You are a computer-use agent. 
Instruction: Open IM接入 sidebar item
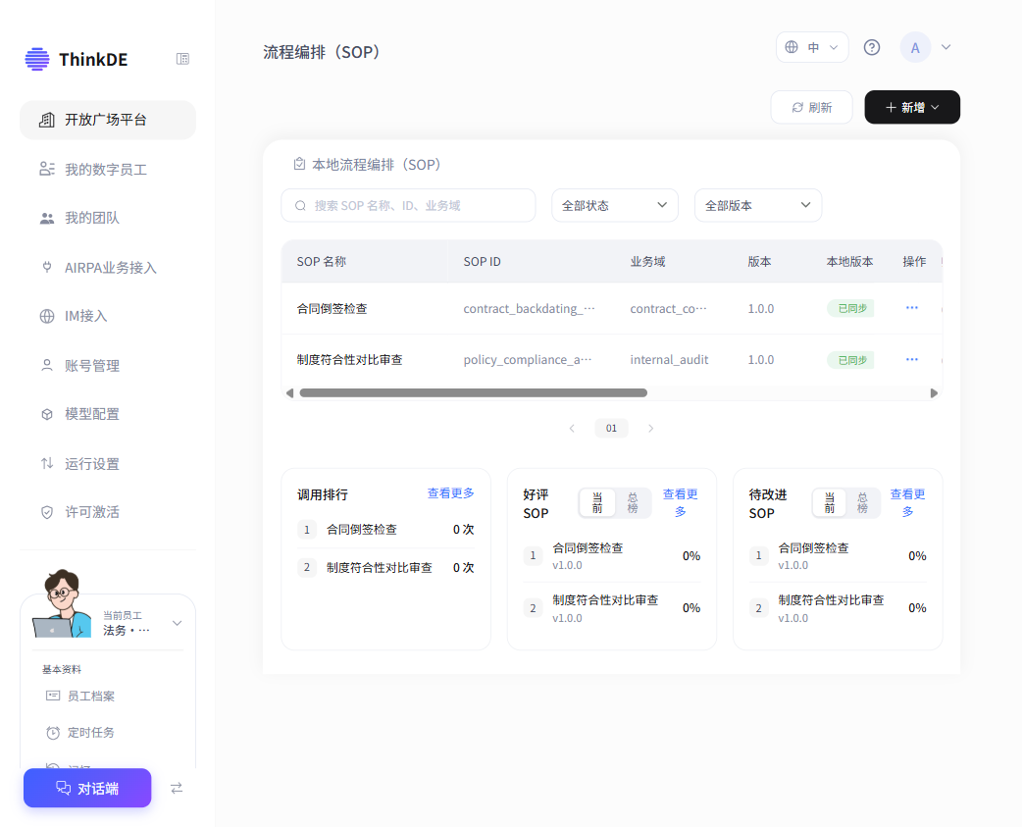(108, 317)
